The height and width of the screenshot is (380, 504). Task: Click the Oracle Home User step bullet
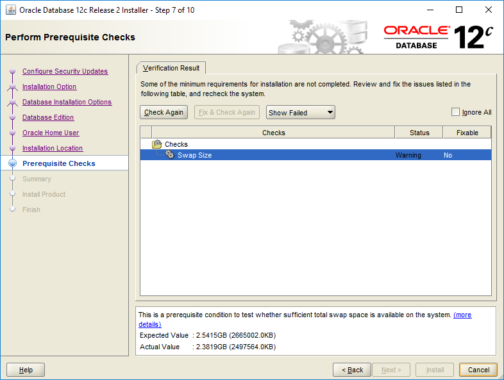pos(13,133)
